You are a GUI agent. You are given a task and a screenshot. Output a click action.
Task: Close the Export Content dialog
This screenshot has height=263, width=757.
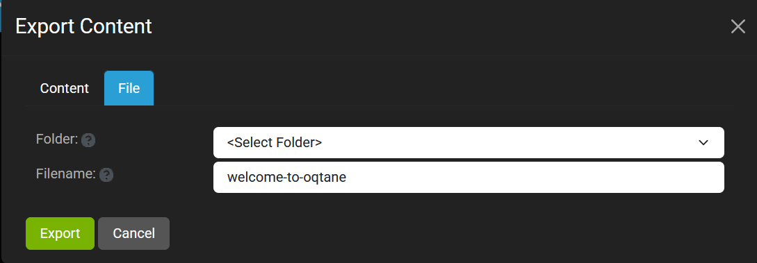coord(738,26)
